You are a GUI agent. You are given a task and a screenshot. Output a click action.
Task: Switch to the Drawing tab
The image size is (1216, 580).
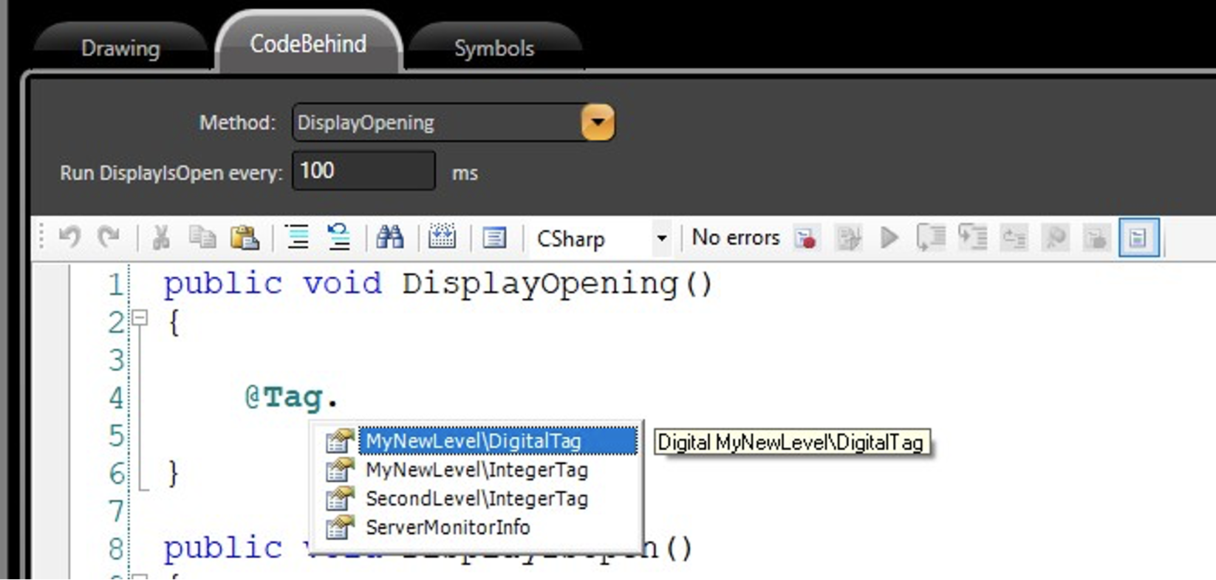click(120, 49)
